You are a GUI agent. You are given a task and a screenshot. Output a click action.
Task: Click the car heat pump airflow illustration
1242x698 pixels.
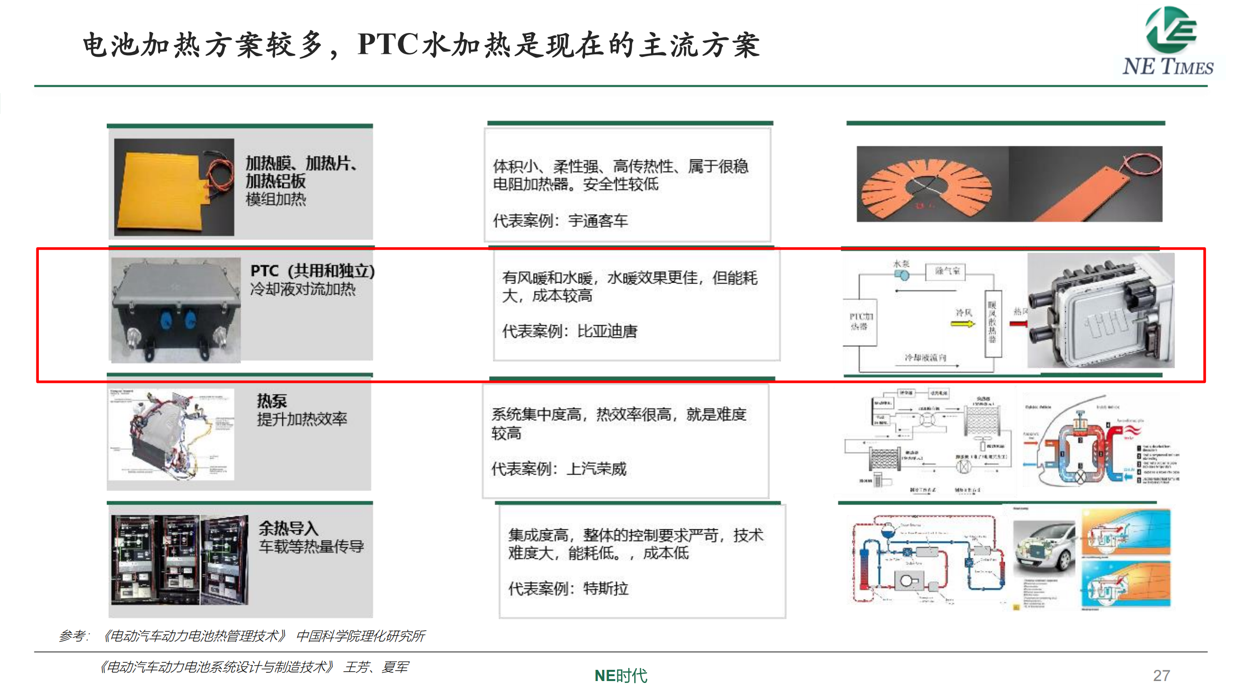coord(1100,441)
